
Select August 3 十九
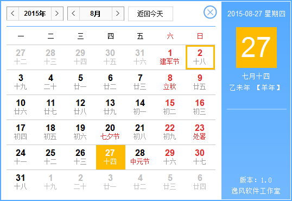click(x=21, y=82)
